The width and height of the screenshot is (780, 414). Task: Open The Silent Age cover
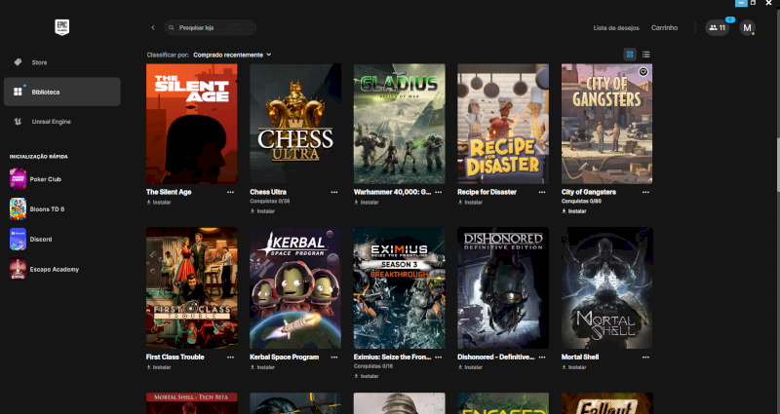tap(191, 124)
